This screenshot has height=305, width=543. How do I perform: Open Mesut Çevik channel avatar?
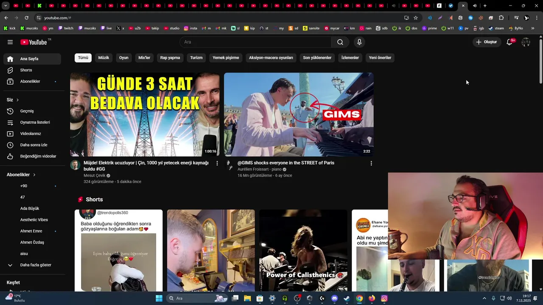(x=75, y=165)
